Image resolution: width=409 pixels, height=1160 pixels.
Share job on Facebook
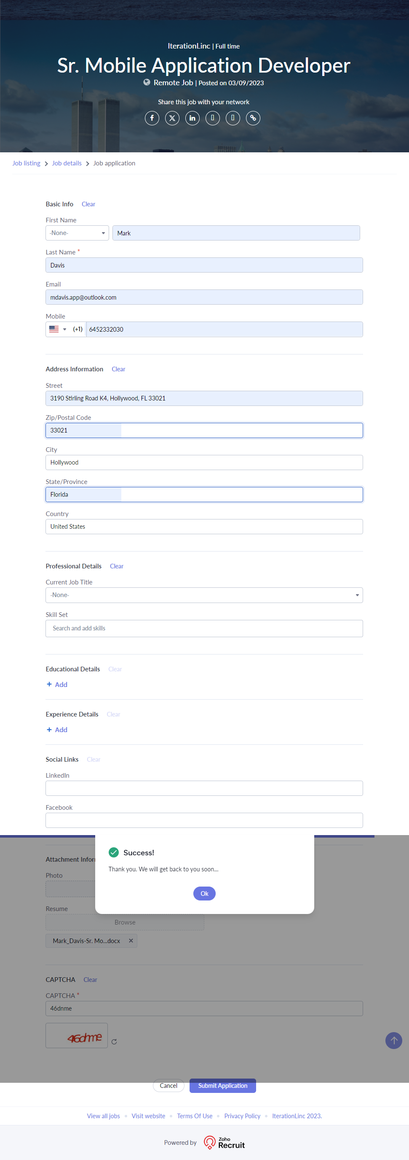pyautogui.click(x=152, y=118)
